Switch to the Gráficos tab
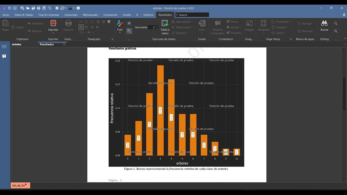 (x=148, y=15)
